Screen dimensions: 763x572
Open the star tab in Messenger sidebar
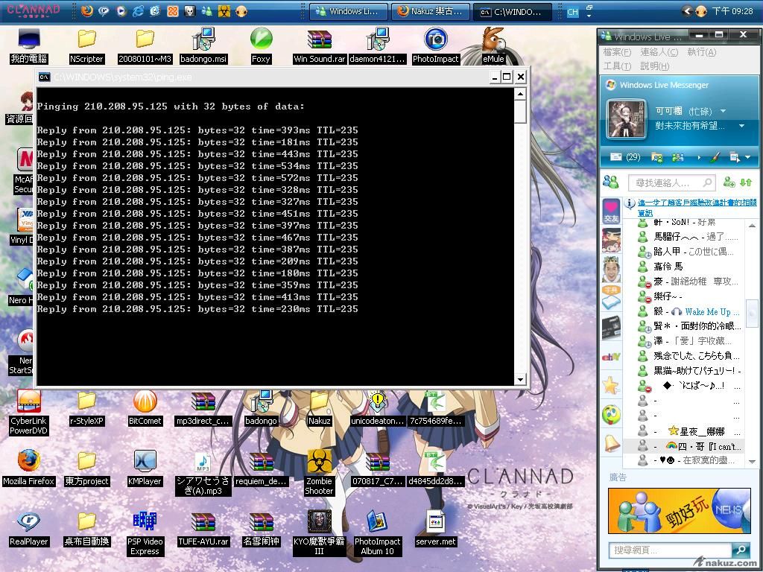(x=611, y=385)
